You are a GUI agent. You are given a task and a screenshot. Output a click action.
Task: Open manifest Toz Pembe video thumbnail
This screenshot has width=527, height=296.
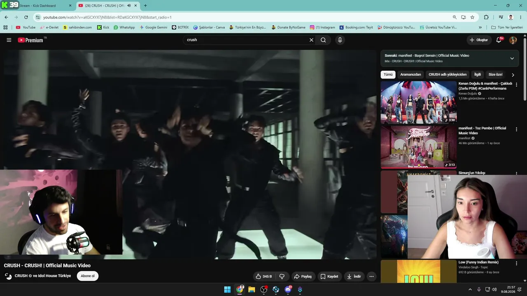[418, 147]
